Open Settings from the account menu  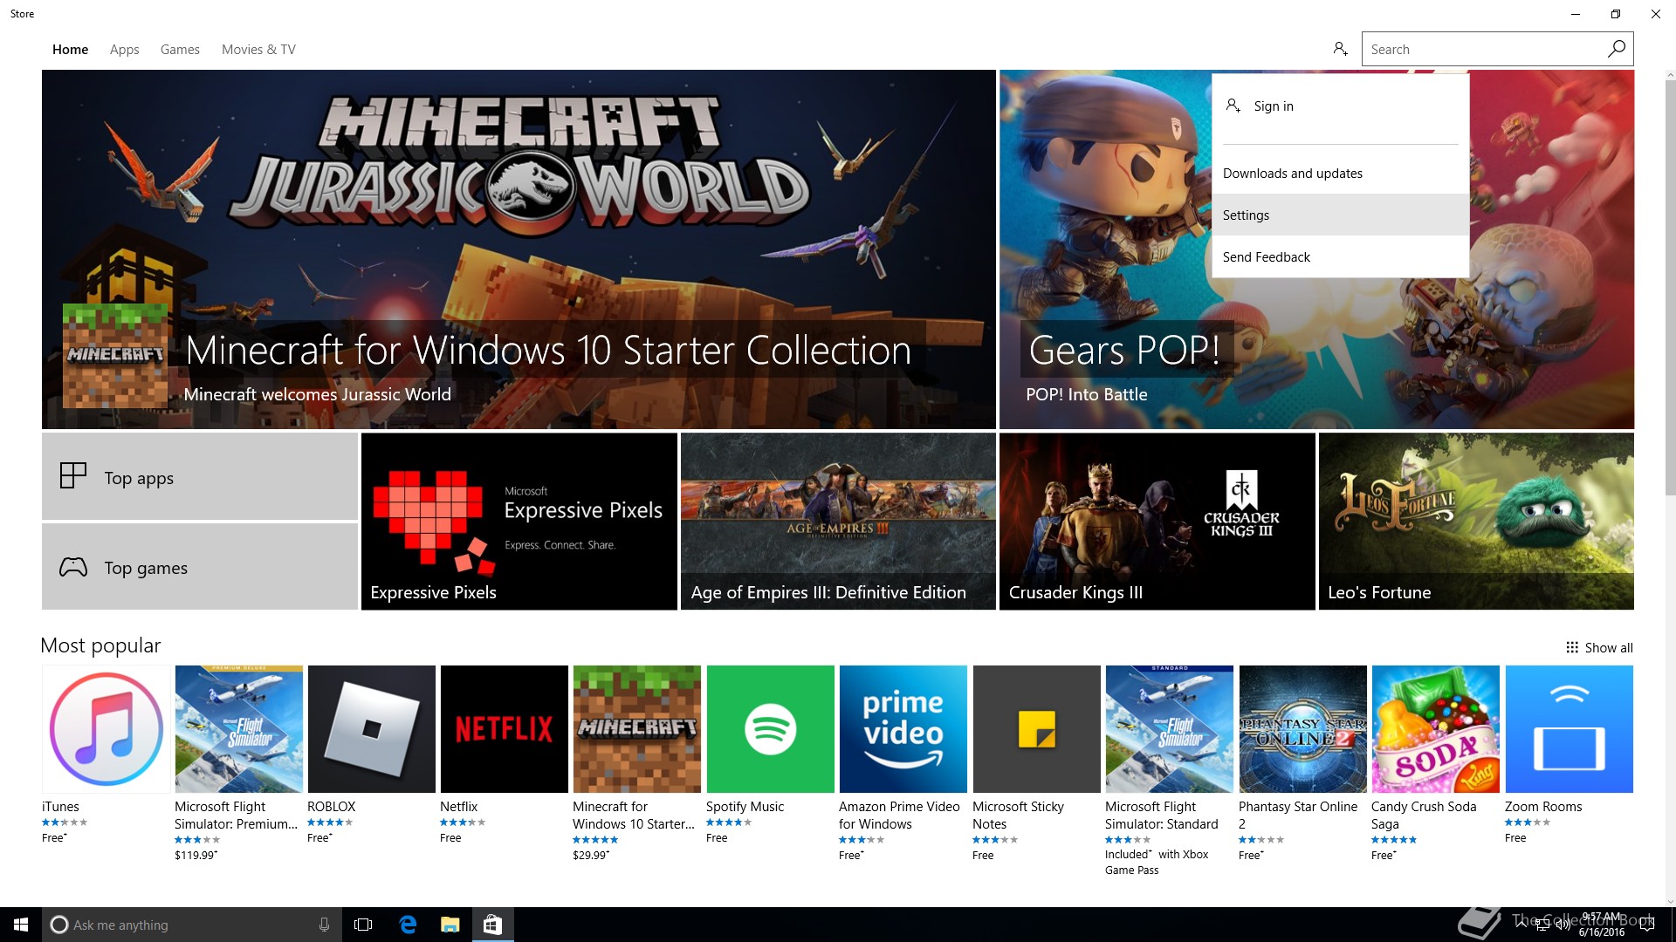pyautogui.click(x=1340, y=215)
